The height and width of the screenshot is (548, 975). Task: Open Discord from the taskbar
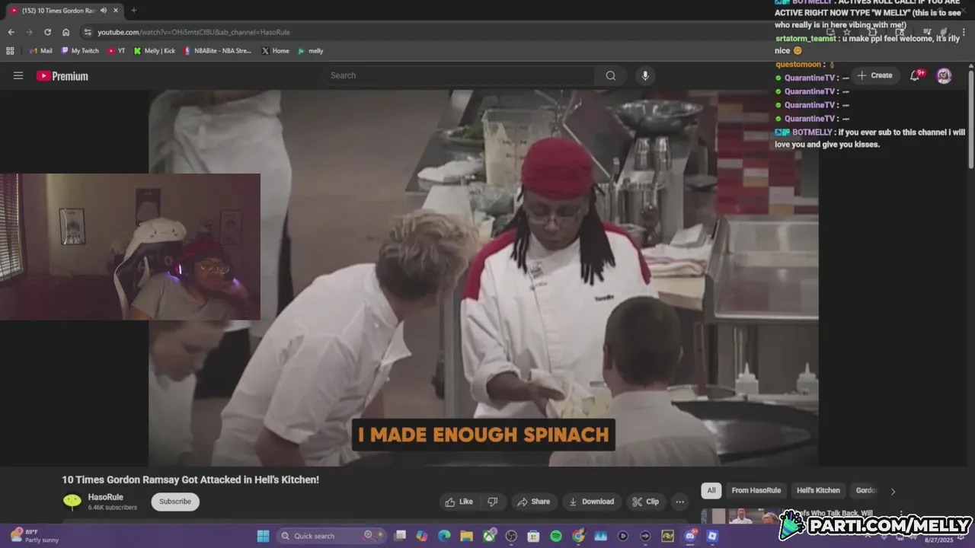click(690, 536)
